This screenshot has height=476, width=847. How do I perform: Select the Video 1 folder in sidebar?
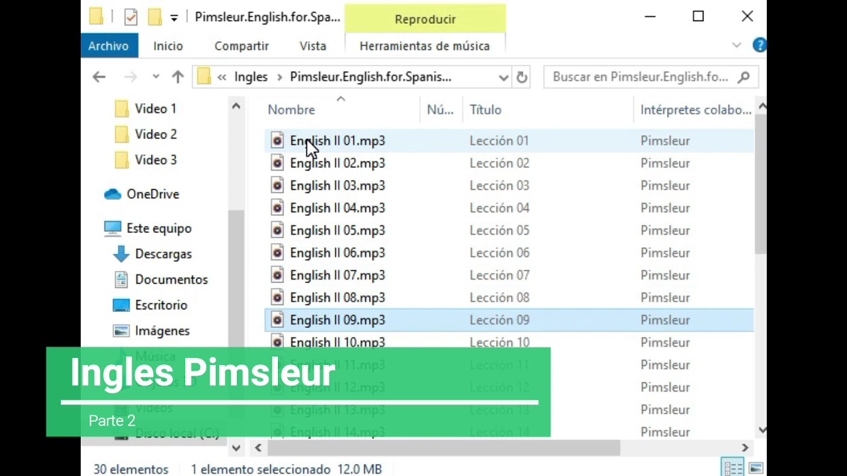(156, 108)
